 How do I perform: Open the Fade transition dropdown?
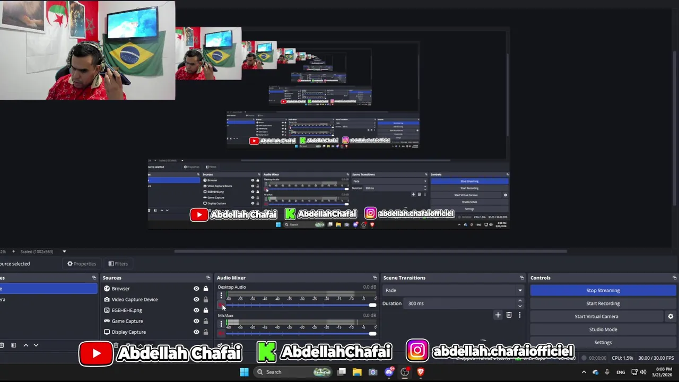(x=454, y=290)
